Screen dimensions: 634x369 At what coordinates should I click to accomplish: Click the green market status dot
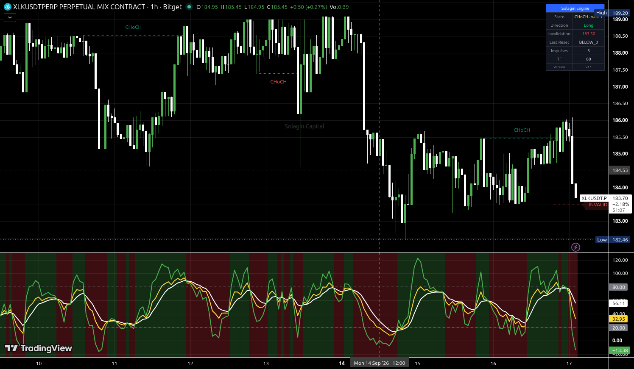pyautogui.click(x=189, y=7)
